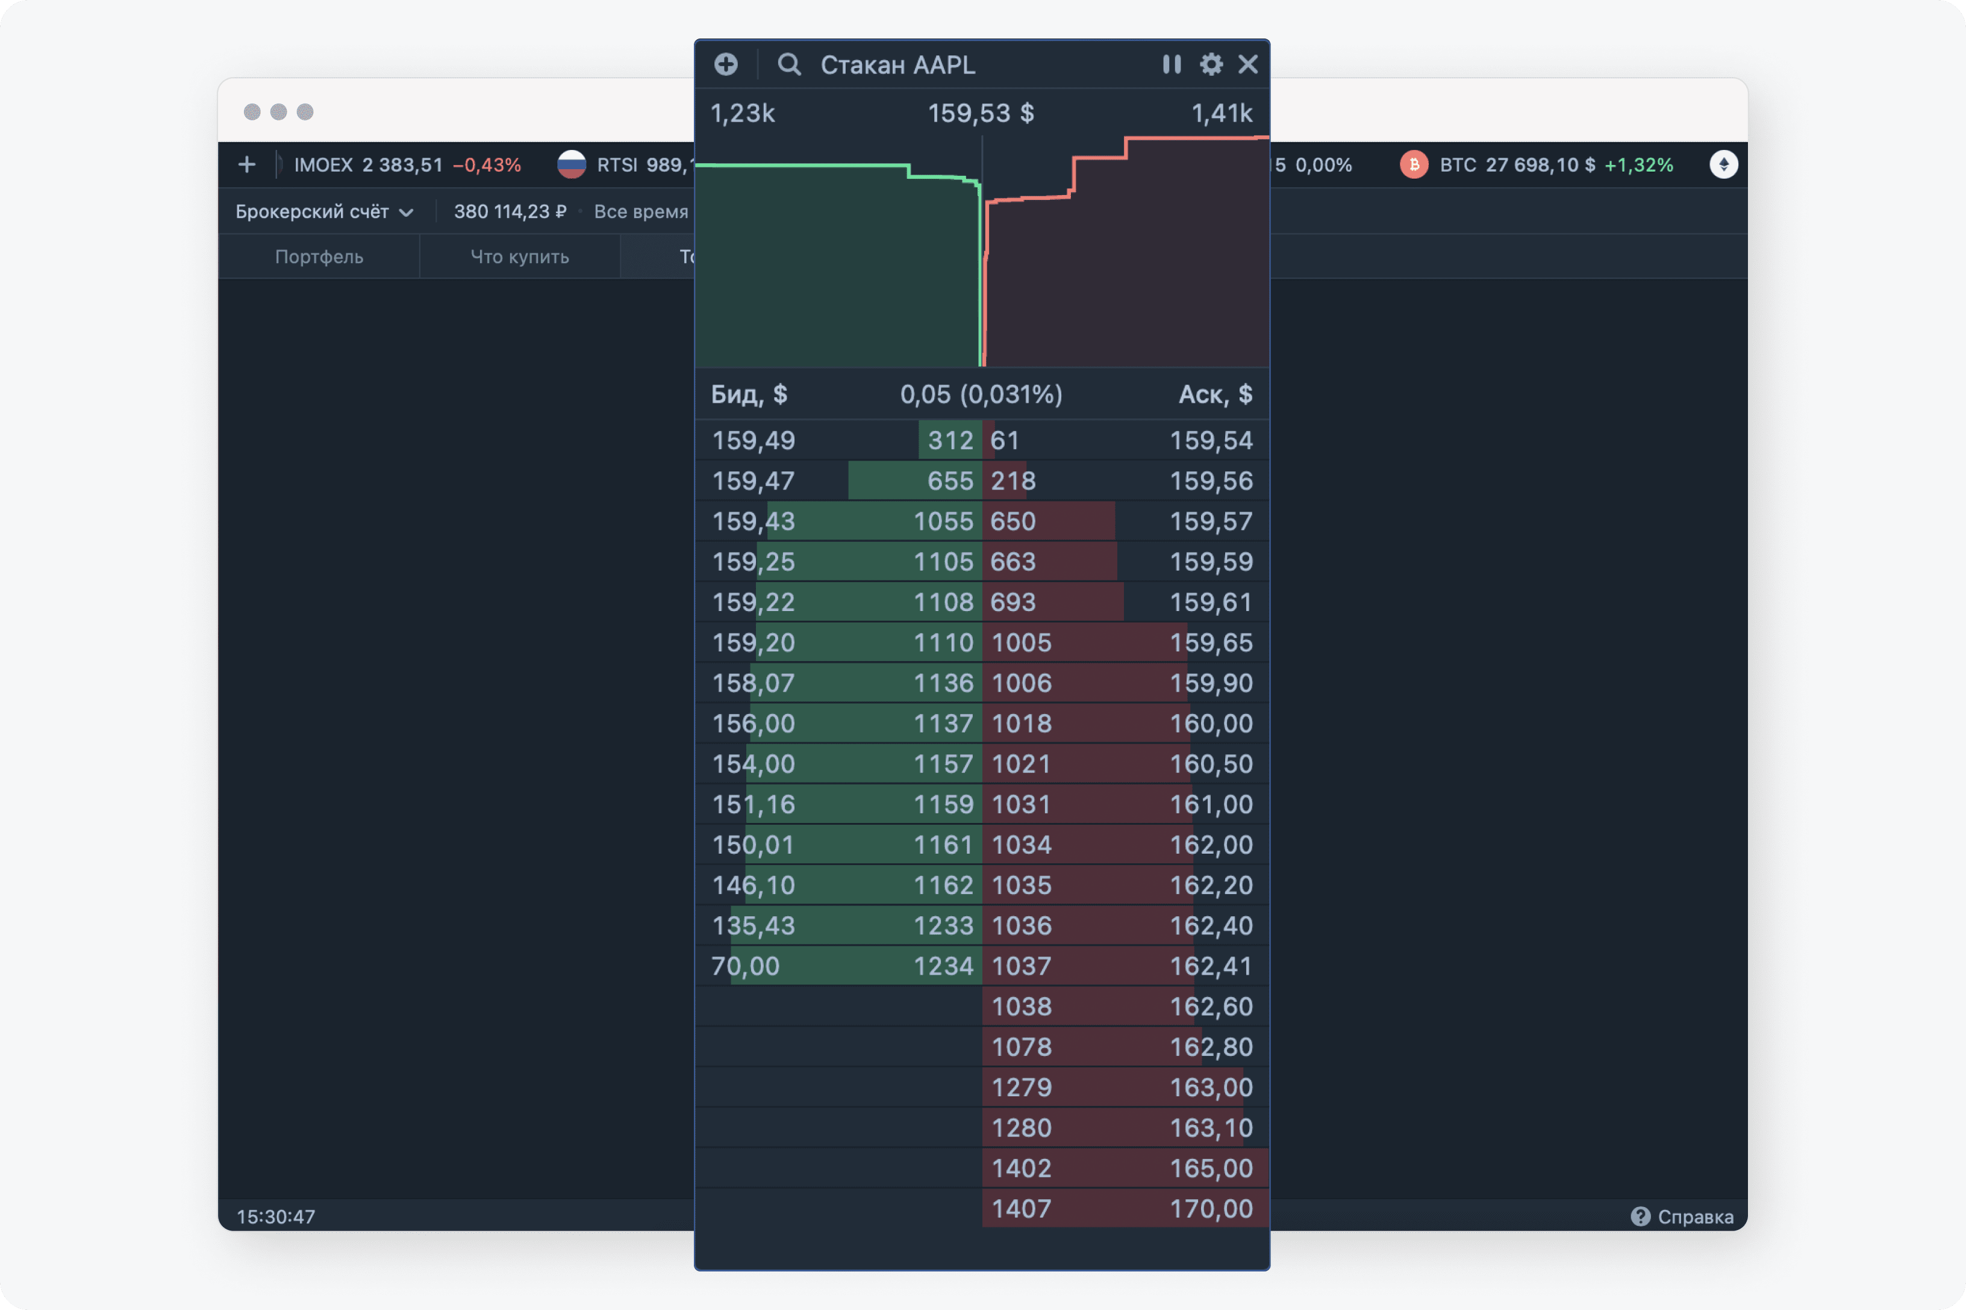This screenshot has height=1310, width=1966.
Task: Click the ask price 162,40
Action: click(x=1211, y=926)
